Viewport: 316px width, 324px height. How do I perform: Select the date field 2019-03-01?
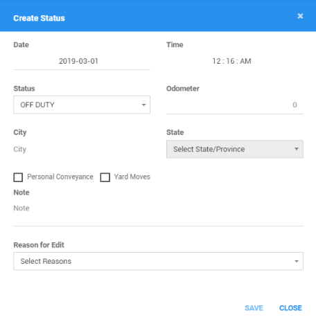(x=82, y=61)
